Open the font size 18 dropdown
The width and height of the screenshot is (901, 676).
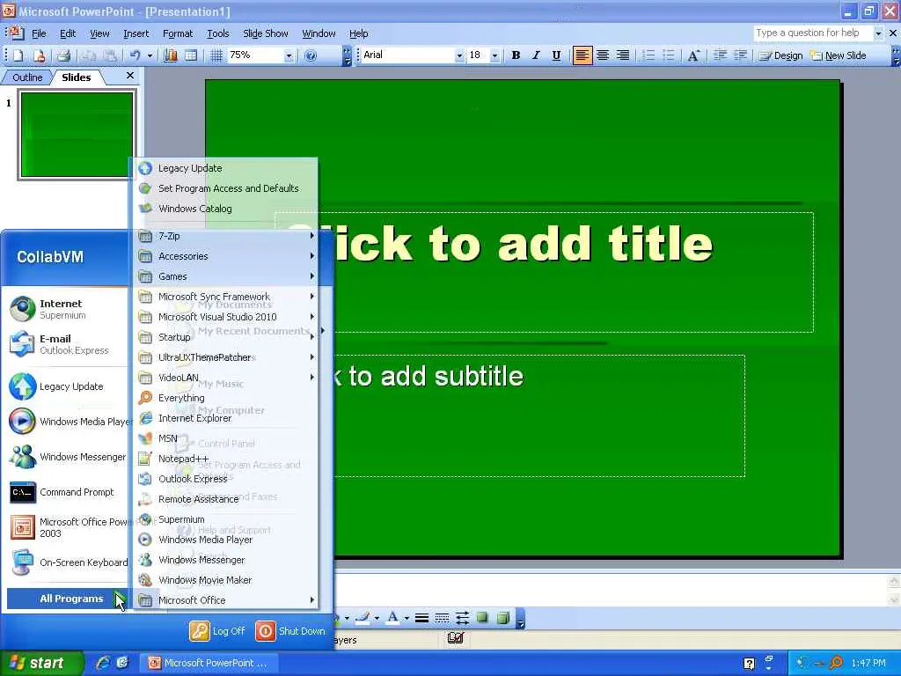pyautogui.click(x=494, y=55)
